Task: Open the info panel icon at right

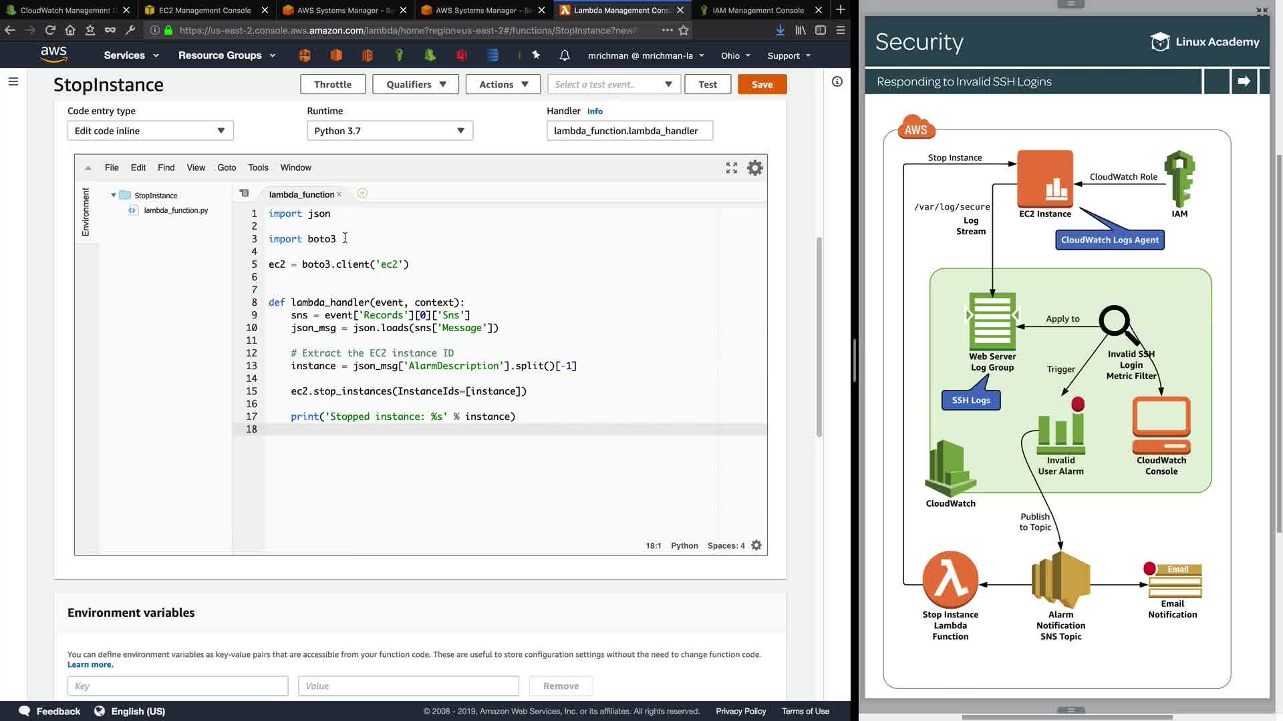Action: pos(837,81)
